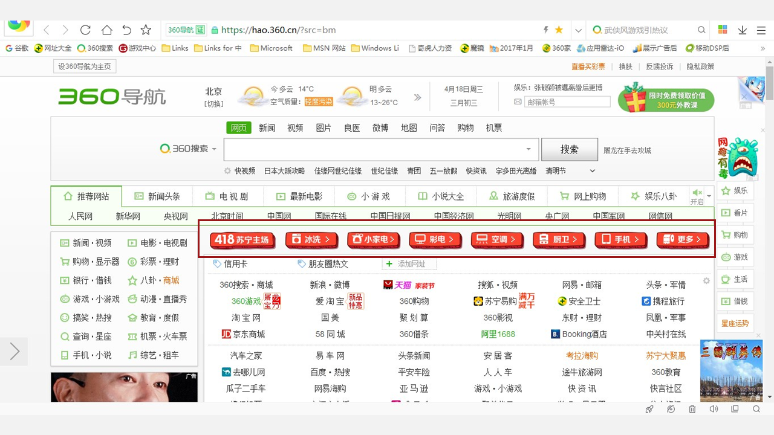Screen dimensions: 774x435
Task: Open the trash icon to clear browsing traces
Action: tap(692, 409)
